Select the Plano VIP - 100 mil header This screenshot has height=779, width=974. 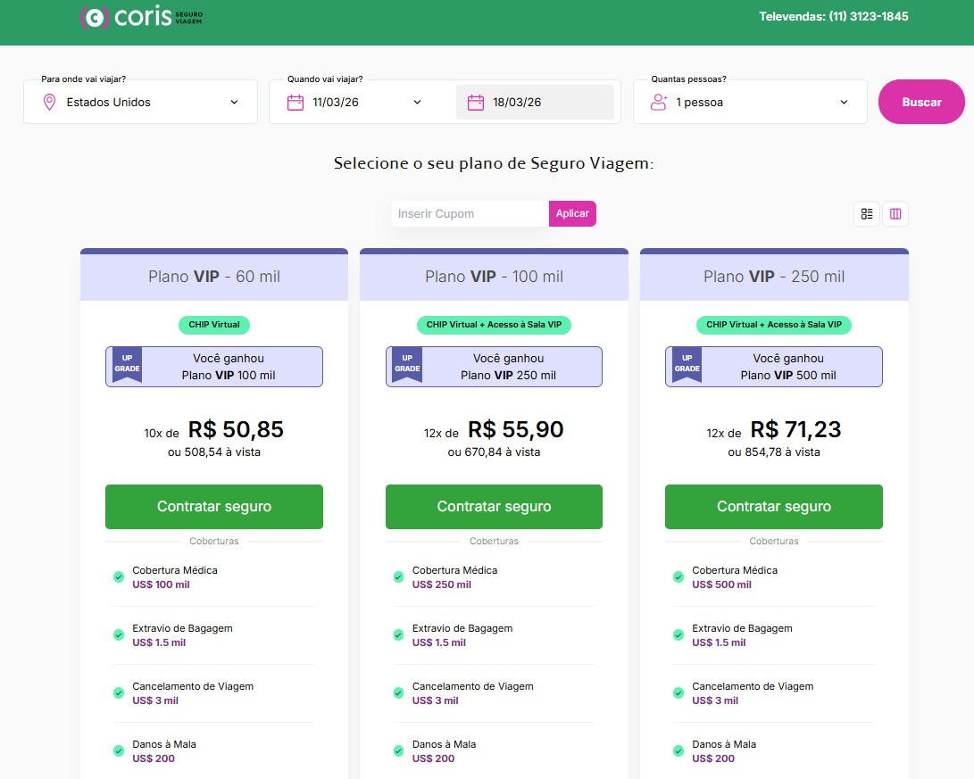point(494,277)
